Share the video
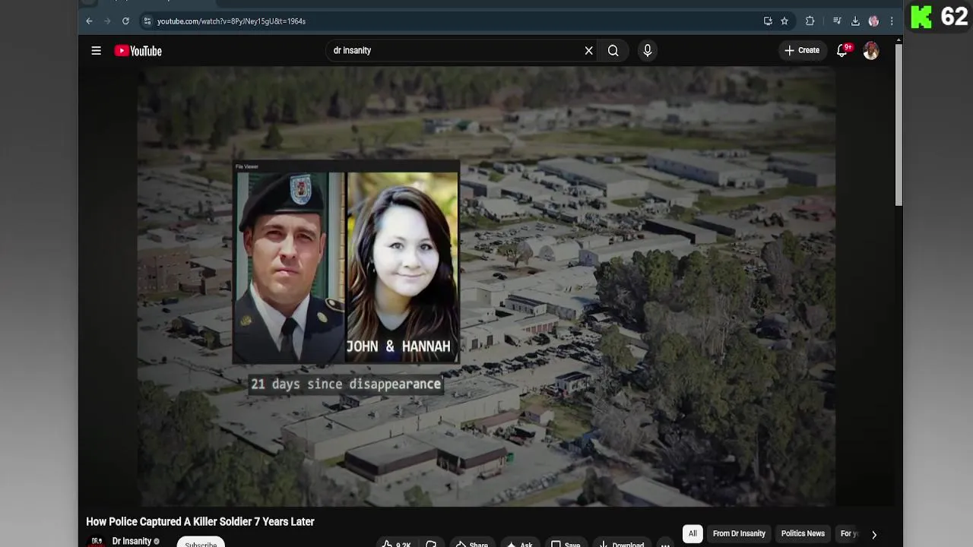Screen dimensions: 973x547 click(471, 543)
